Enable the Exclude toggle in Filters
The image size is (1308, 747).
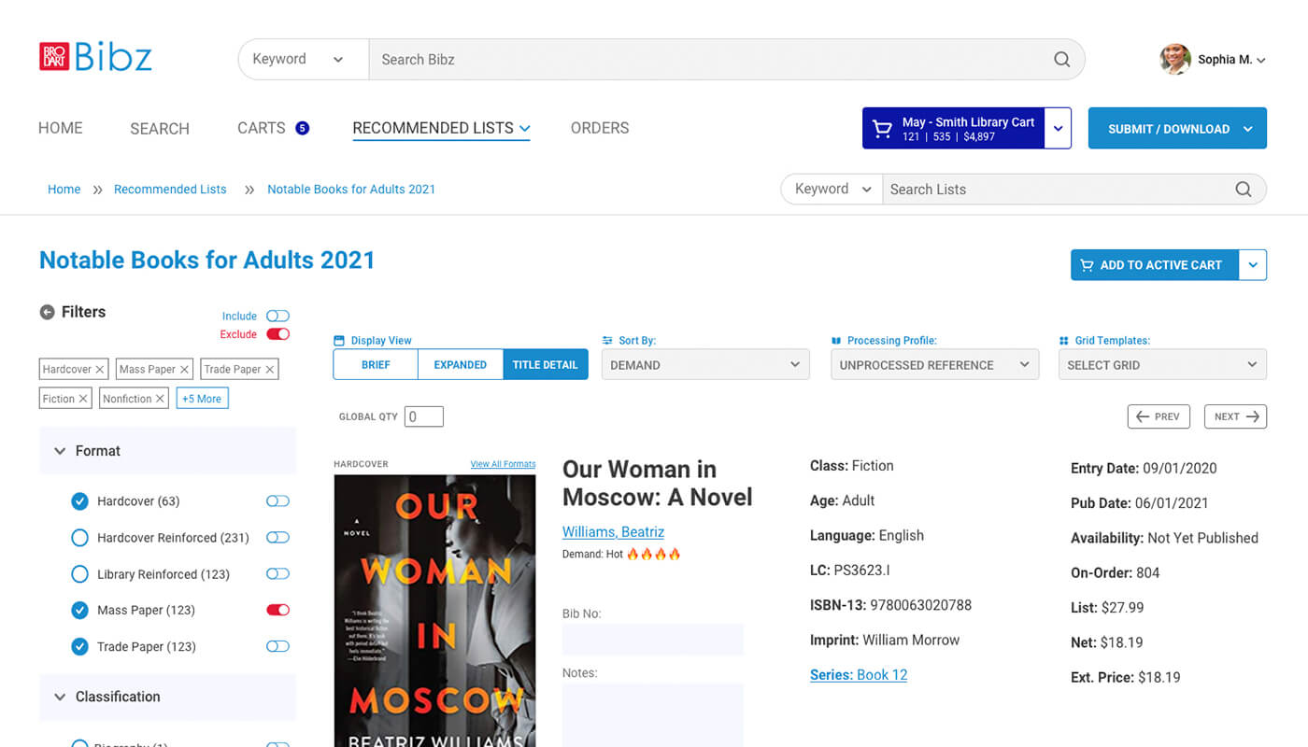point(277,333)
